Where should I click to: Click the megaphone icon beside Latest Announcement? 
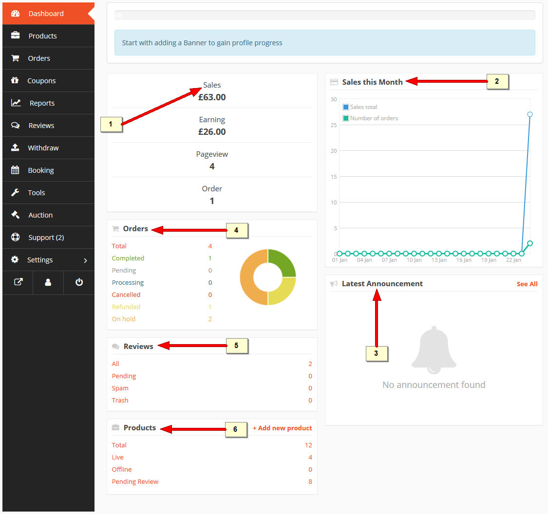click(x=334, y=284)
